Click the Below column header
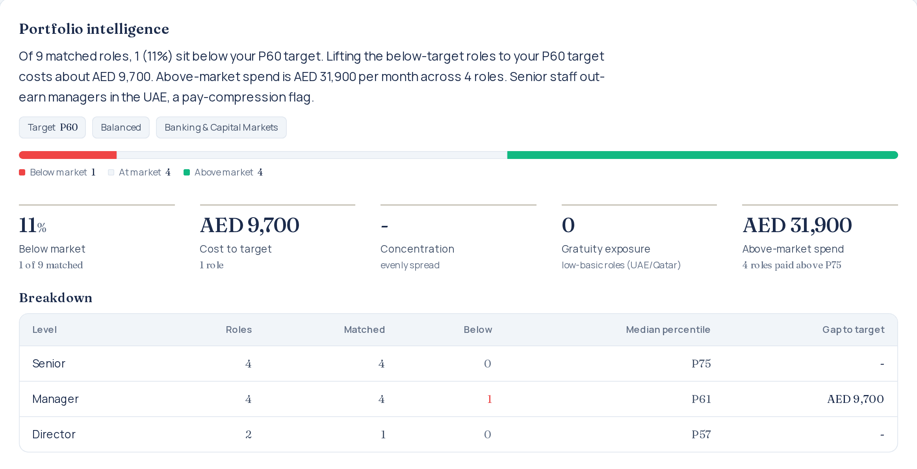917x469 pixels. click(x=478, y=330)
